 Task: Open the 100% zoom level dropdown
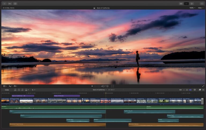(x=192, y=8)
